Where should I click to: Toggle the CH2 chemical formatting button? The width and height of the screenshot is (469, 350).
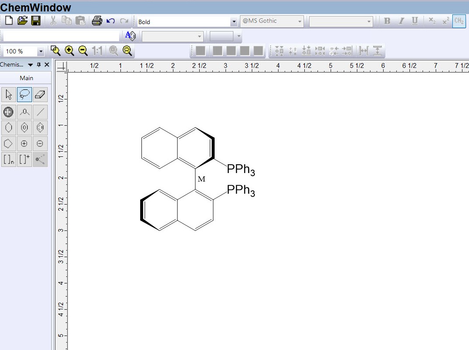pyautogui.click(x=459, y=21)
